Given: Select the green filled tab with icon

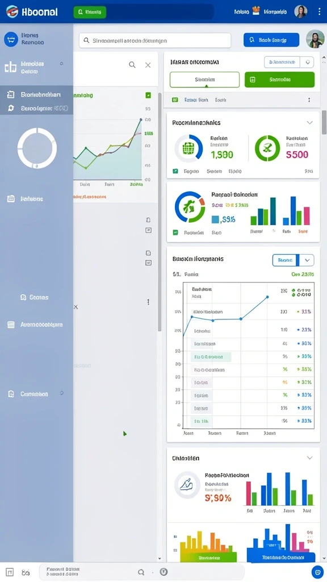Looking at the screenshot, I should pos(279,80).
